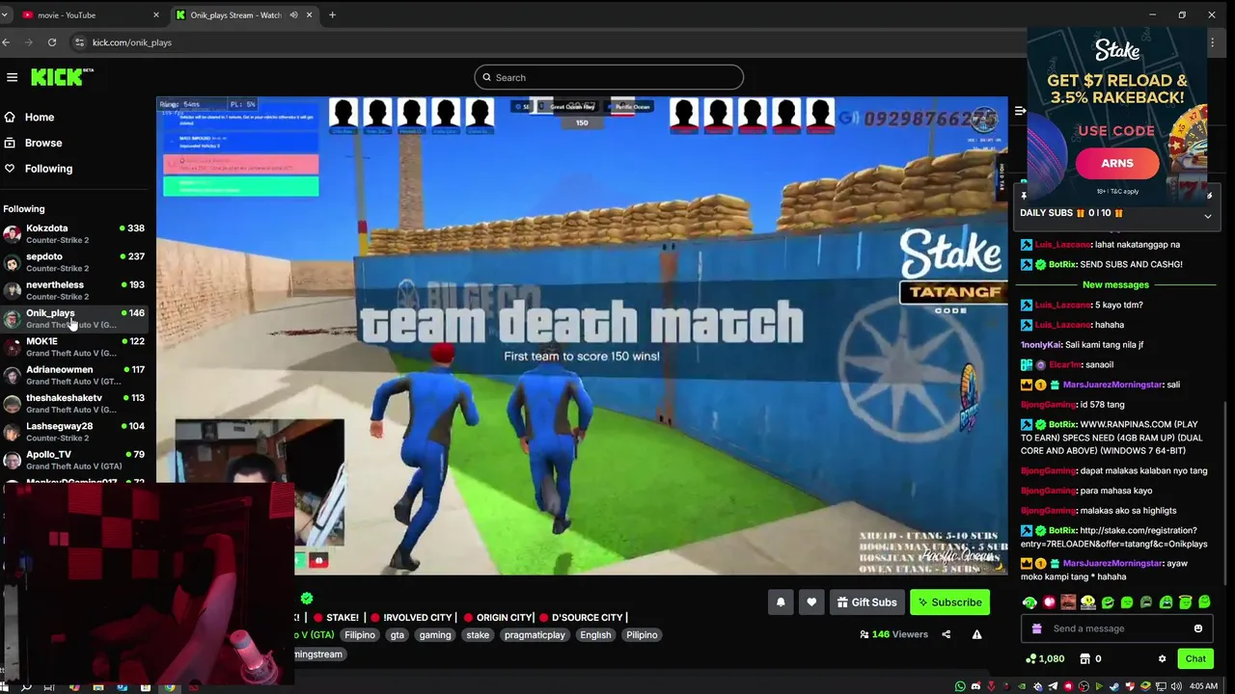
Task: Insert the yellow DJ emote
Action: point(1088,602)
